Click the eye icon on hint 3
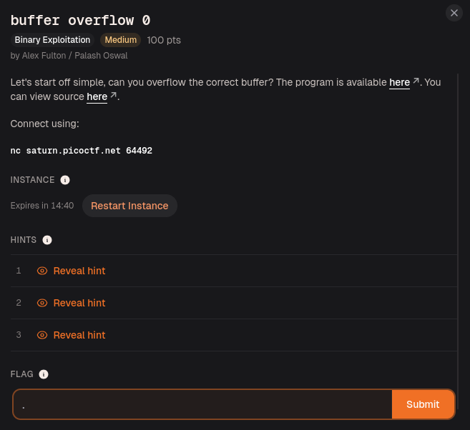Viewport: 470px width, 430px height. pos(42,335)
